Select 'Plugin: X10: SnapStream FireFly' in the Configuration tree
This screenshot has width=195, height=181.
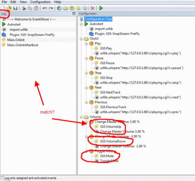117,34
